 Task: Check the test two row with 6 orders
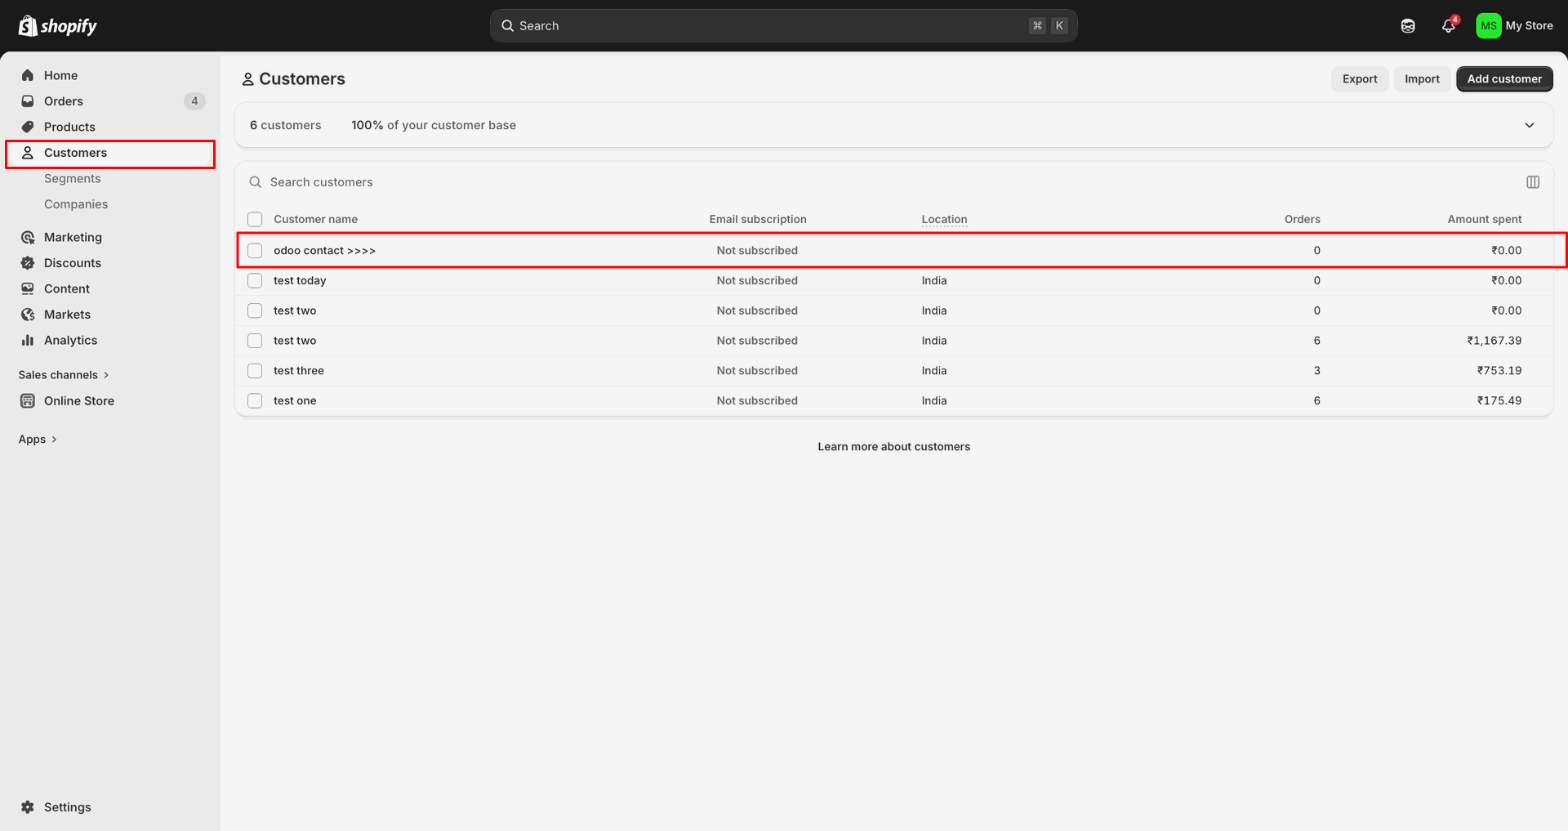[255, 341]
